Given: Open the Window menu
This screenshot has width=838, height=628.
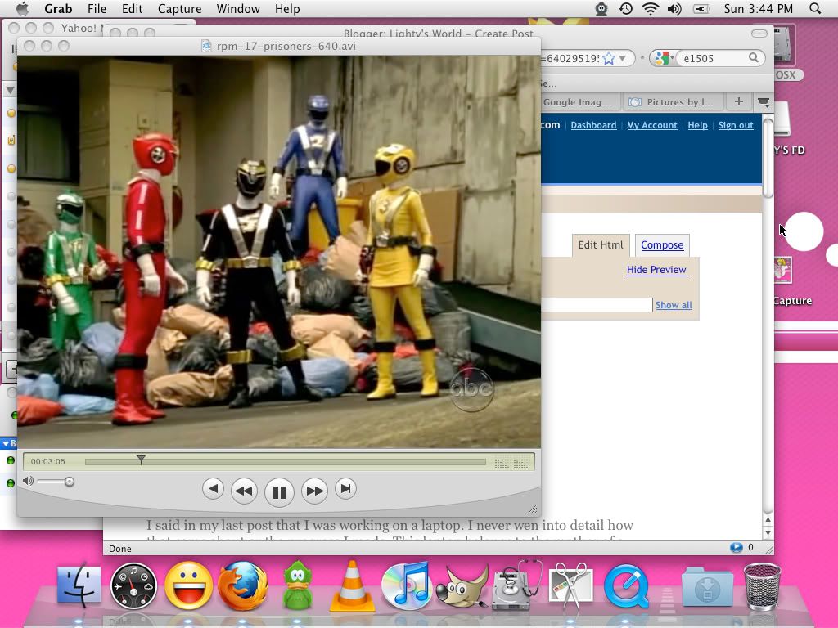Looking at the screenshot, I should pos(238,8).
